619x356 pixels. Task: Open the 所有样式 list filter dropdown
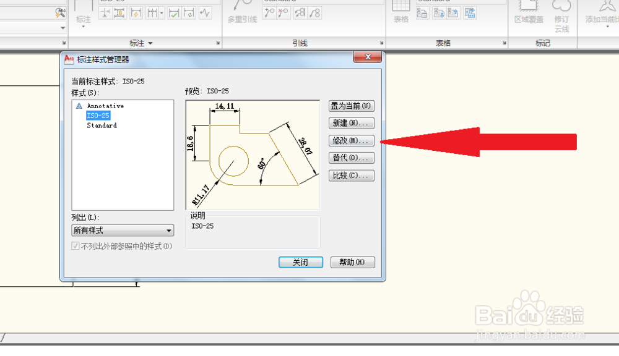click(x=123, y=231)
